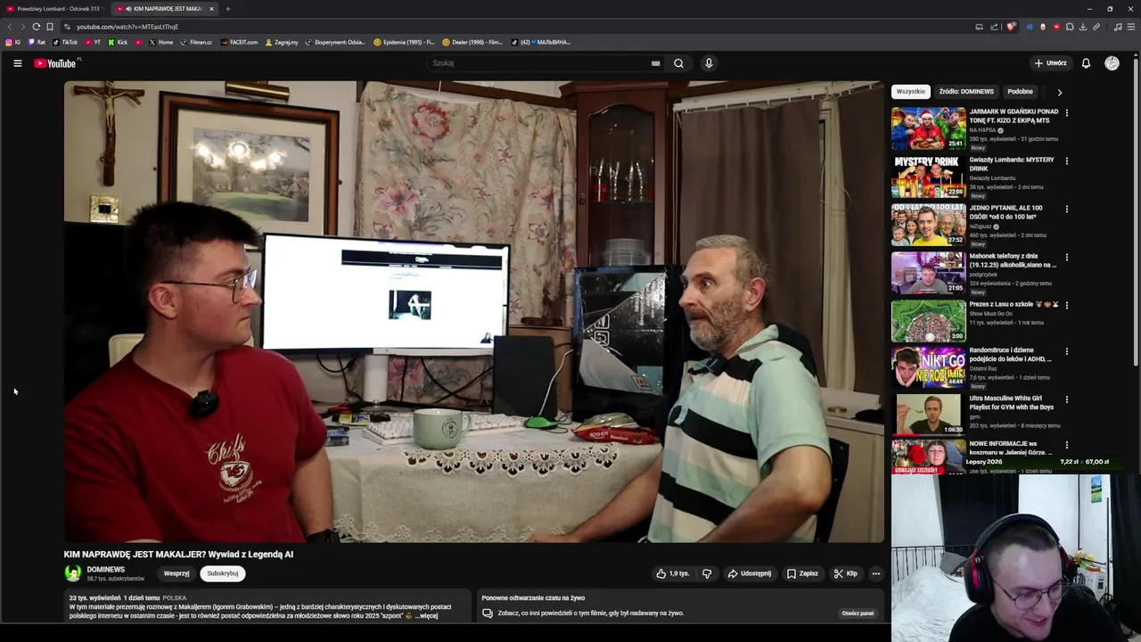Open the live chat replay with Otwórz panel
The height and width of the screenshot is (642, 1141).
click(858, 613)
